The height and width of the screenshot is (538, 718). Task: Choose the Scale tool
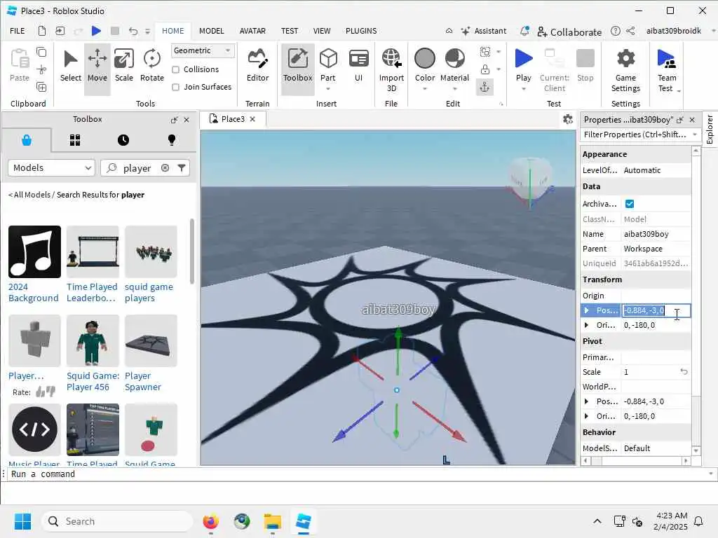tap(123, 67)
